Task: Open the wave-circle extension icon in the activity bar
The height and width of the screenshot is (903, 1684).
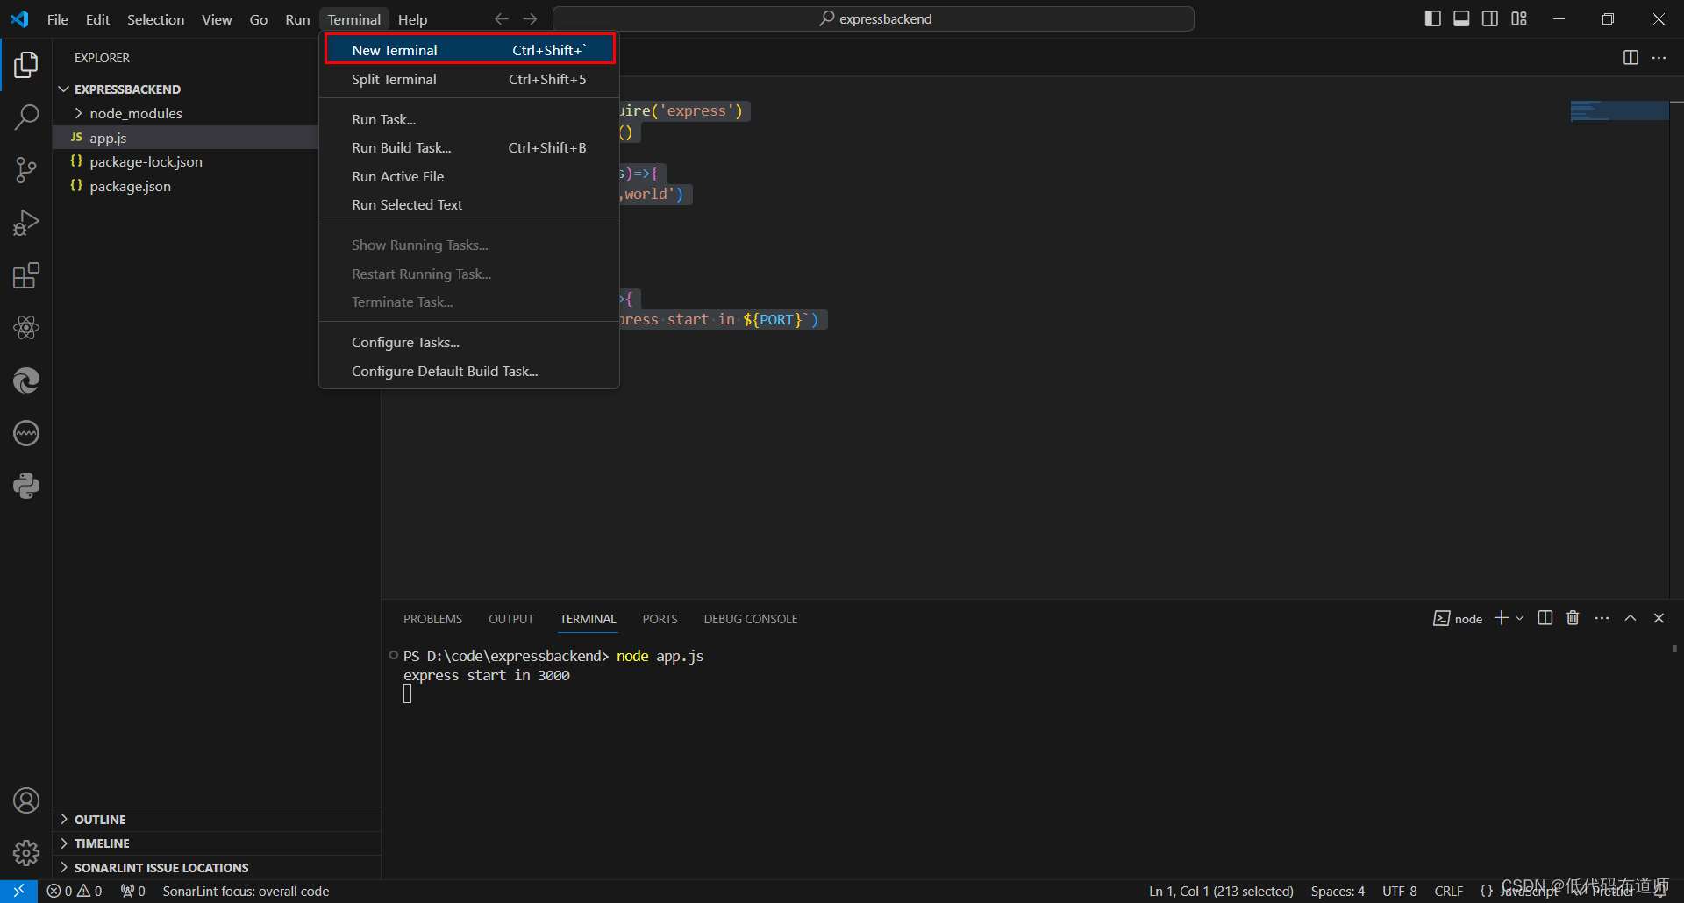Action: coord(26,433)
